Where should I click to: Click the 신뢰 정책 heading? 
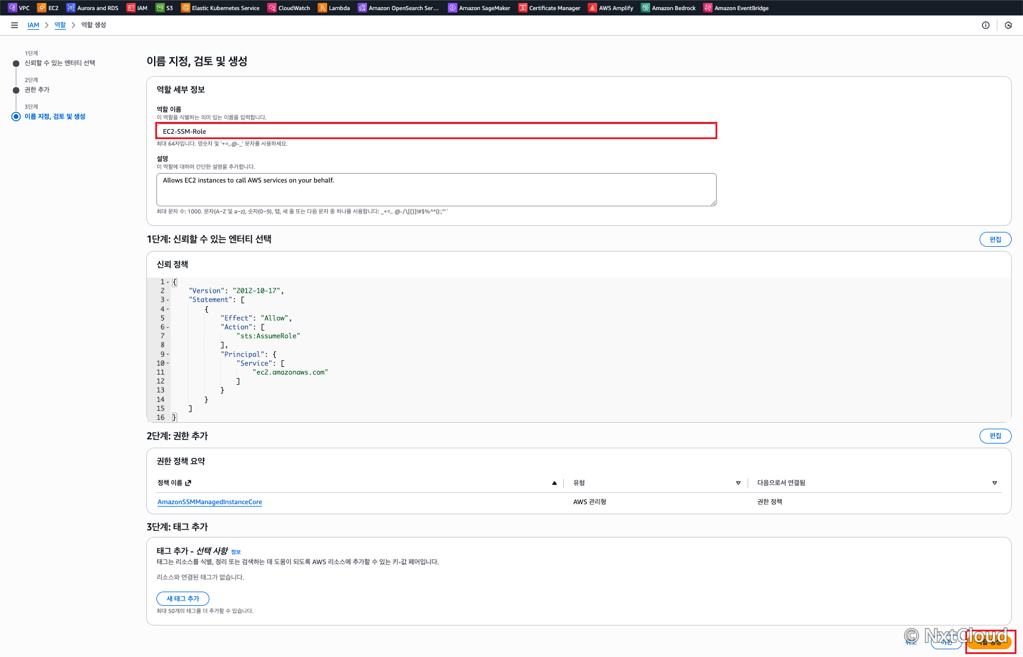point(172,265)
